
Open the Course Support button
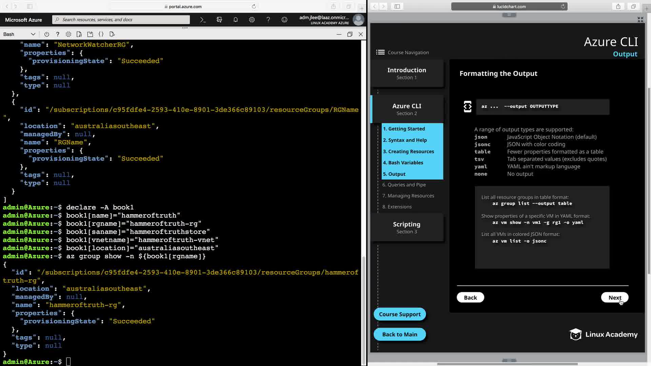tap(399, 314)
